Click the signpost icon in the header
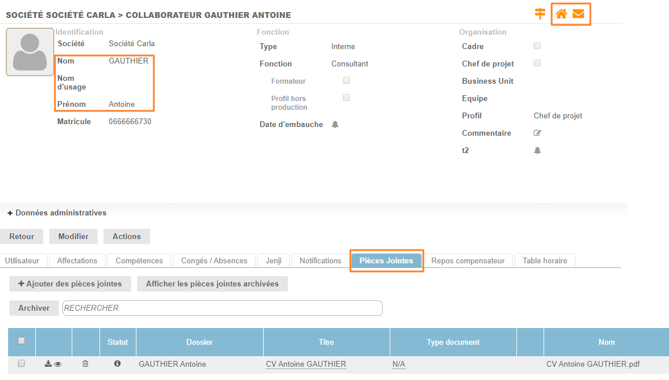This screenshot has height=380, width=669. (x=540, y=14)
